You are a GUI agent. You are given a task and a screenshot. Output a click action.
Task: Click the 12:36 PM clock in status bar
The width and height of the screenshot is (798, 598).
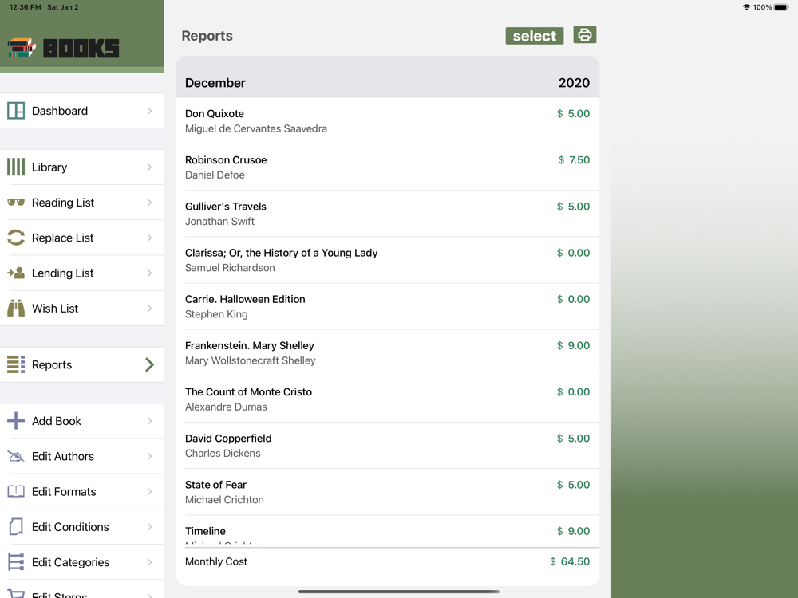(26, 7)
